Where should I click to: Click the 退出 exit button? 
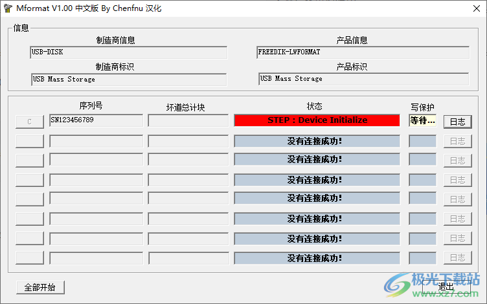pyautogui.click(x=446, y=287)
